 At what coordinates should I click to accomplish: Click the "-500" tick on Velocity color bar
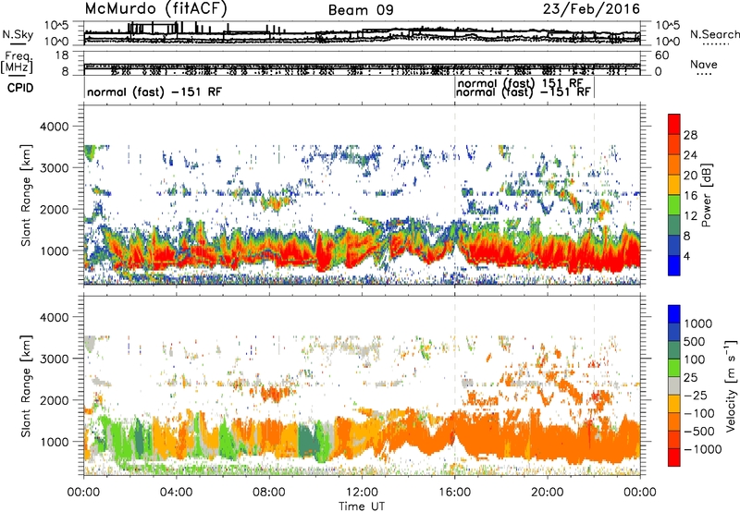click(x=699, y=432)
